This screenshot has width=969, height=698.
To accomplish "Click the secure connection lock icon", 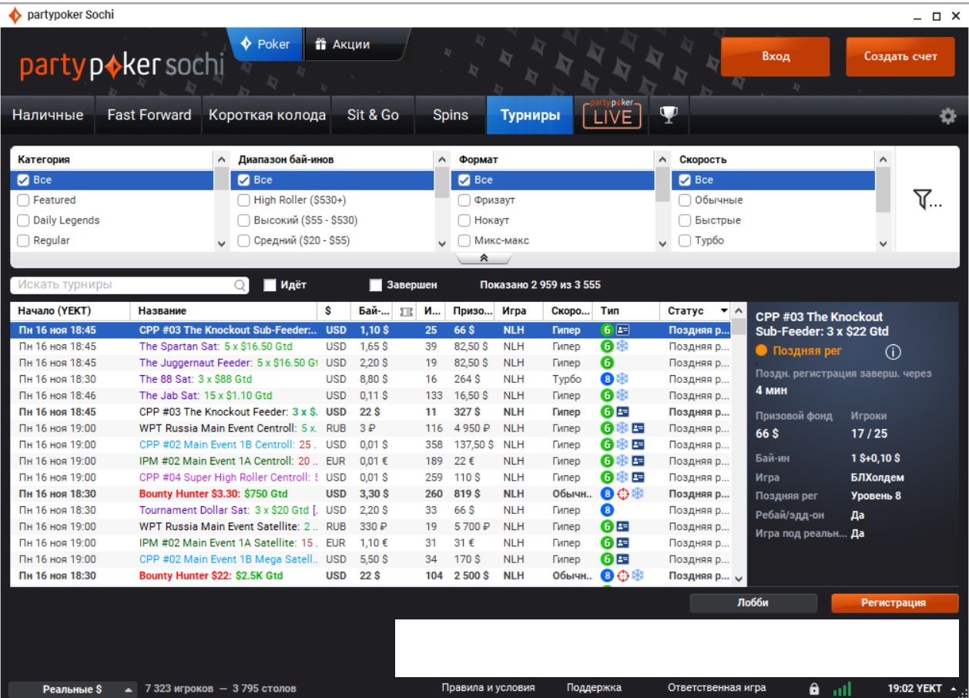I will coord(815,689).
